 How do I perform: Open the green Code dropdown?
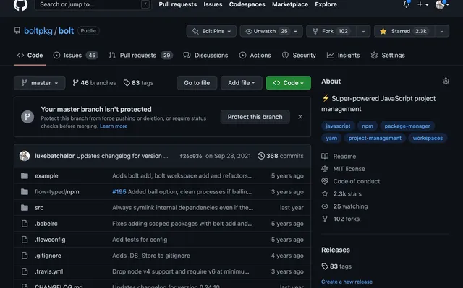288,83
